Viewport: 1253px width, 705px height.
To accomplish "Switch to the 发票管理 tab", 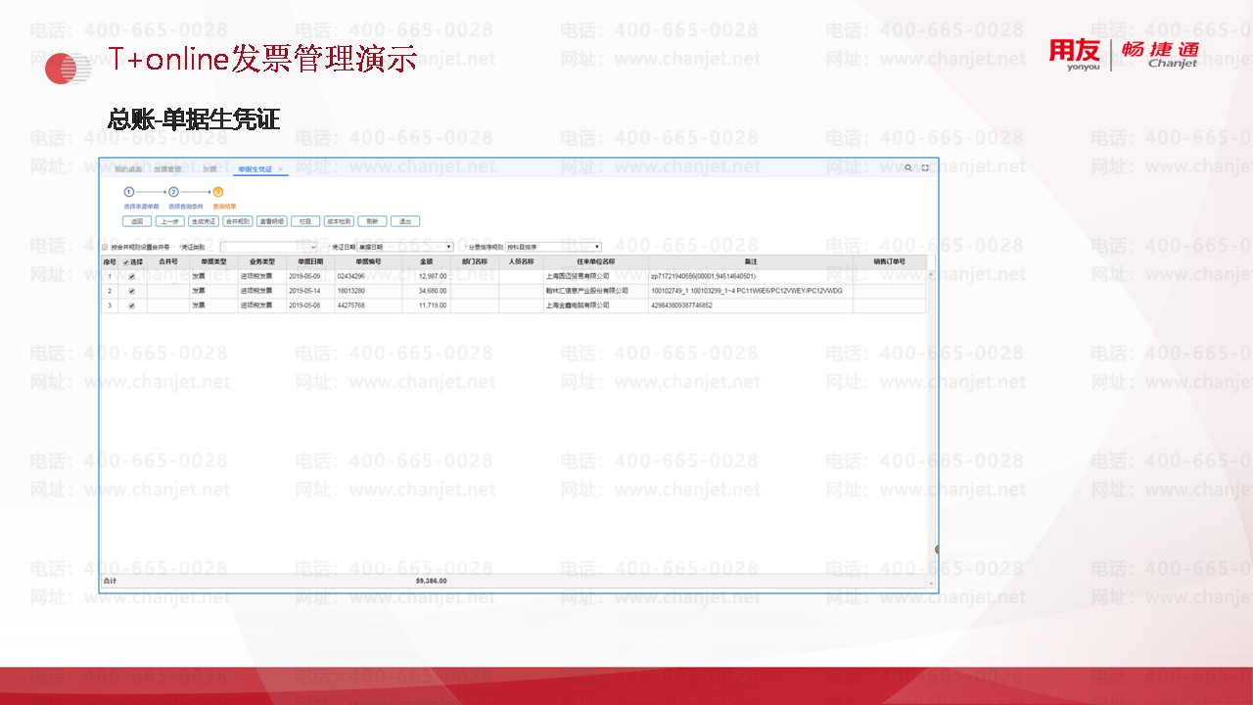I will [x=167, y=169].
